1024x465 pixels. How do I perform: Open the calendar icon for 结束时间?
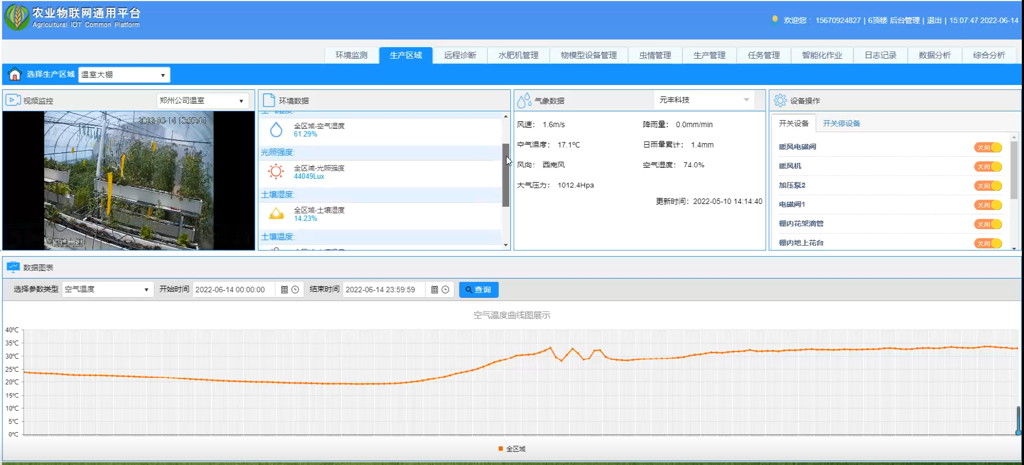coord(434,290)
